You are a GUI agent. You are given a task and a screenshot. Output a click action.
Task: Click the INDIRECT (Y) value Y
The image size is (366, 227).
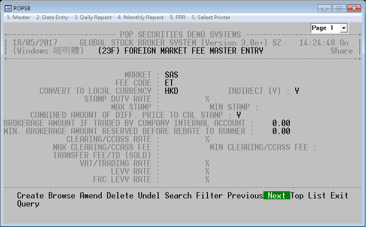pyautogui.click(x=297, y=91)
